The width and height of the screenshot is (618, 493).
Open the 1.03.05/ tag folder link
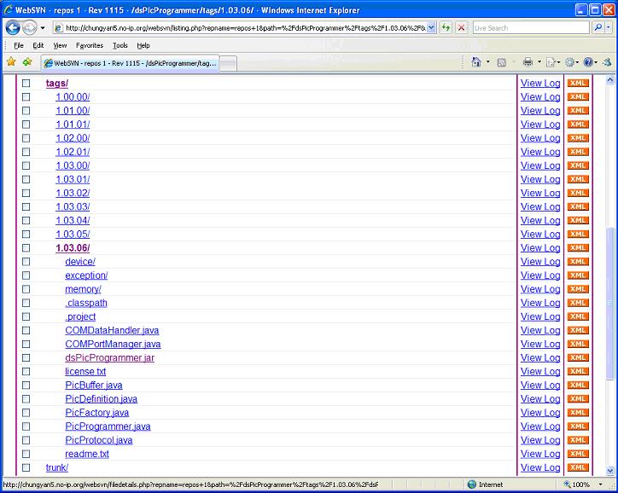point(73,234)
